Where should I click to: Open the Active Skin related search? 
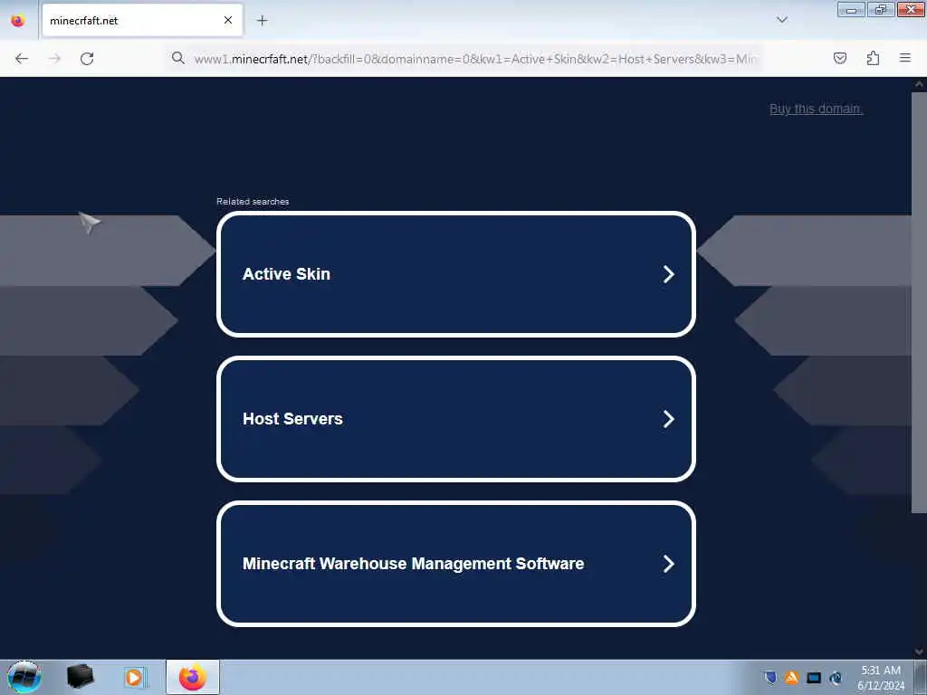coord(456,274)
